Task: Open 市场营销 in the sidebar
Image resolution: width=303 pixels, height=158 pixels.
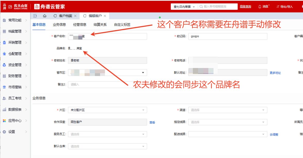Action: [x=15, y=87]
